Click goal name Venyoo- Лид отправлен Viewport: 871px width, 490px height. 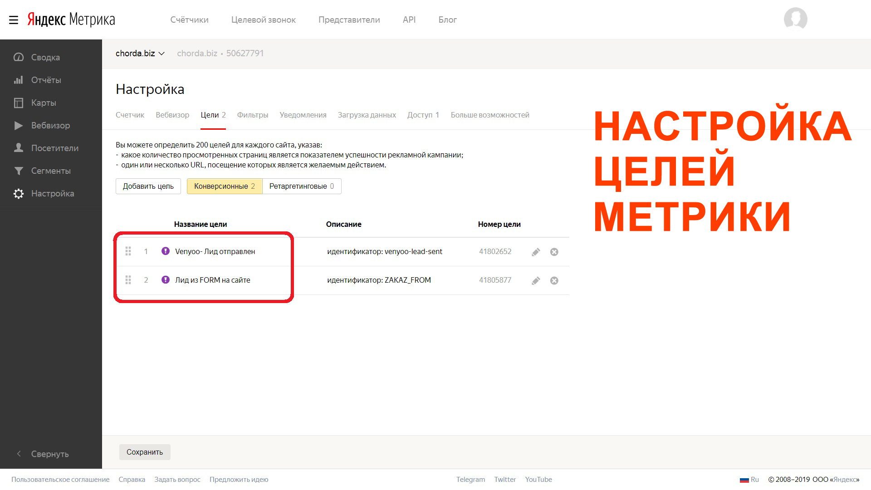pos(215,251)
